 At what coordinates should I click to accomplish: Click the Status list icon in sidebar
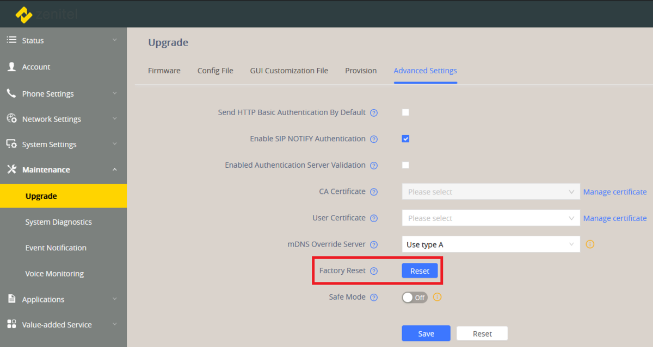click(x=11, y=40)
